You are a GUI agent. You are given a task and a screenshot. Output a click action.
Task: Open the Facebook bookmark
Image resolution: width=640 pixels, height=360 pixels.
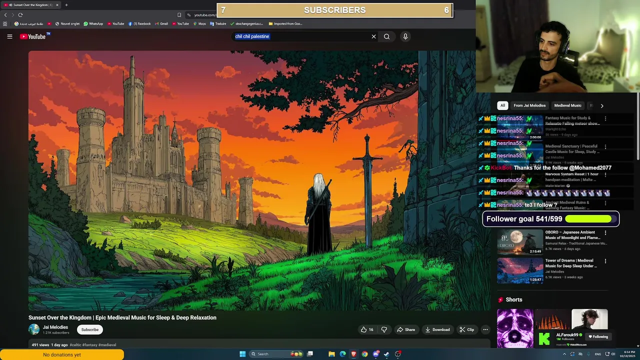139,23
